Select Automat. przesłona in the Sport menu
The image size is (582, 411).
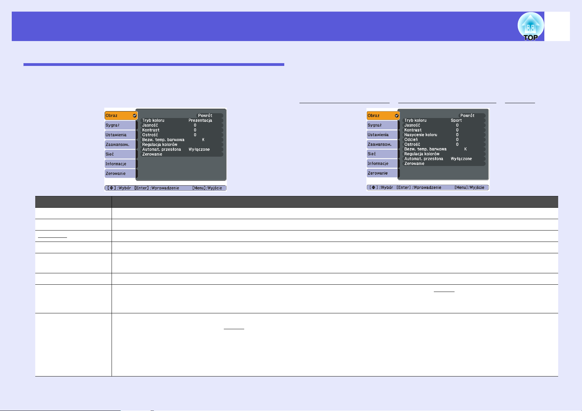(x=444, y=159)
